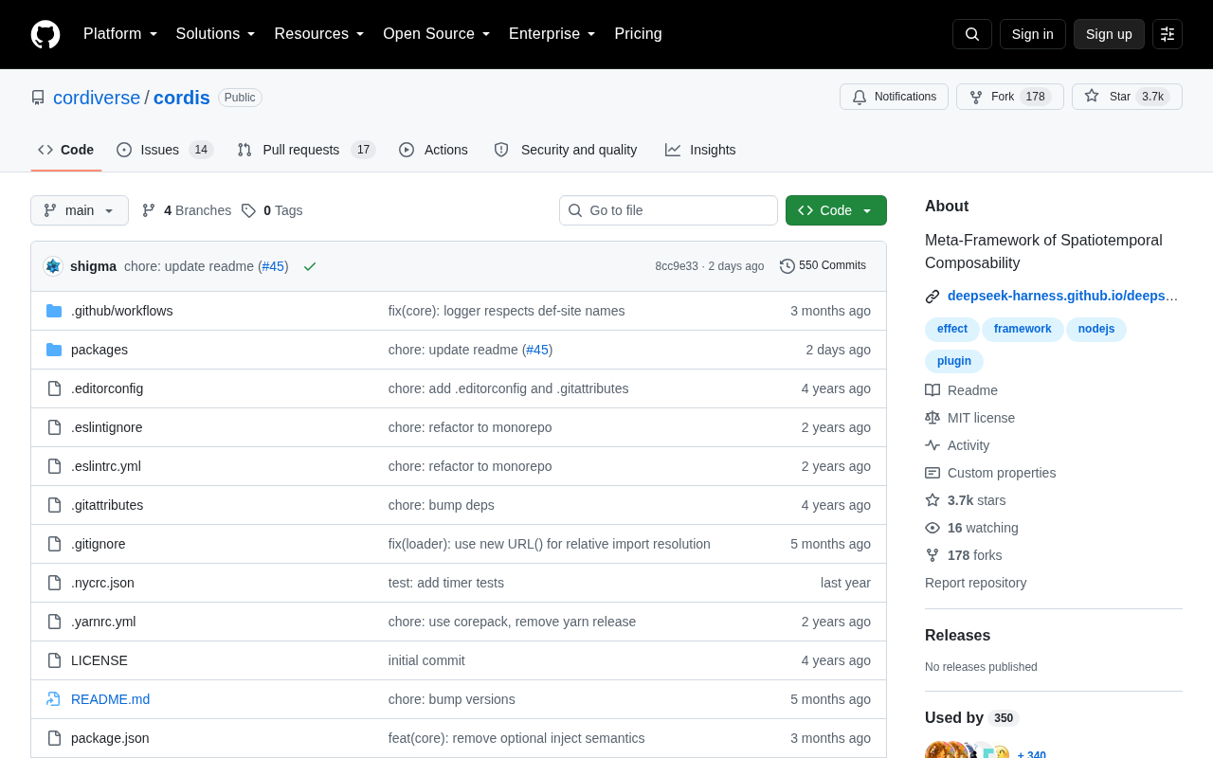This screenshot has height=758, width=1213.
Task: Select the star icon beside 3.7k stars
Action: (932, 500)
